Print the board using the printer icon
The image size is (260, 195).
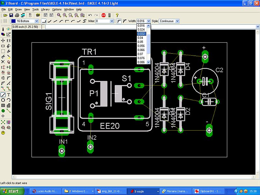pos(17,15)
